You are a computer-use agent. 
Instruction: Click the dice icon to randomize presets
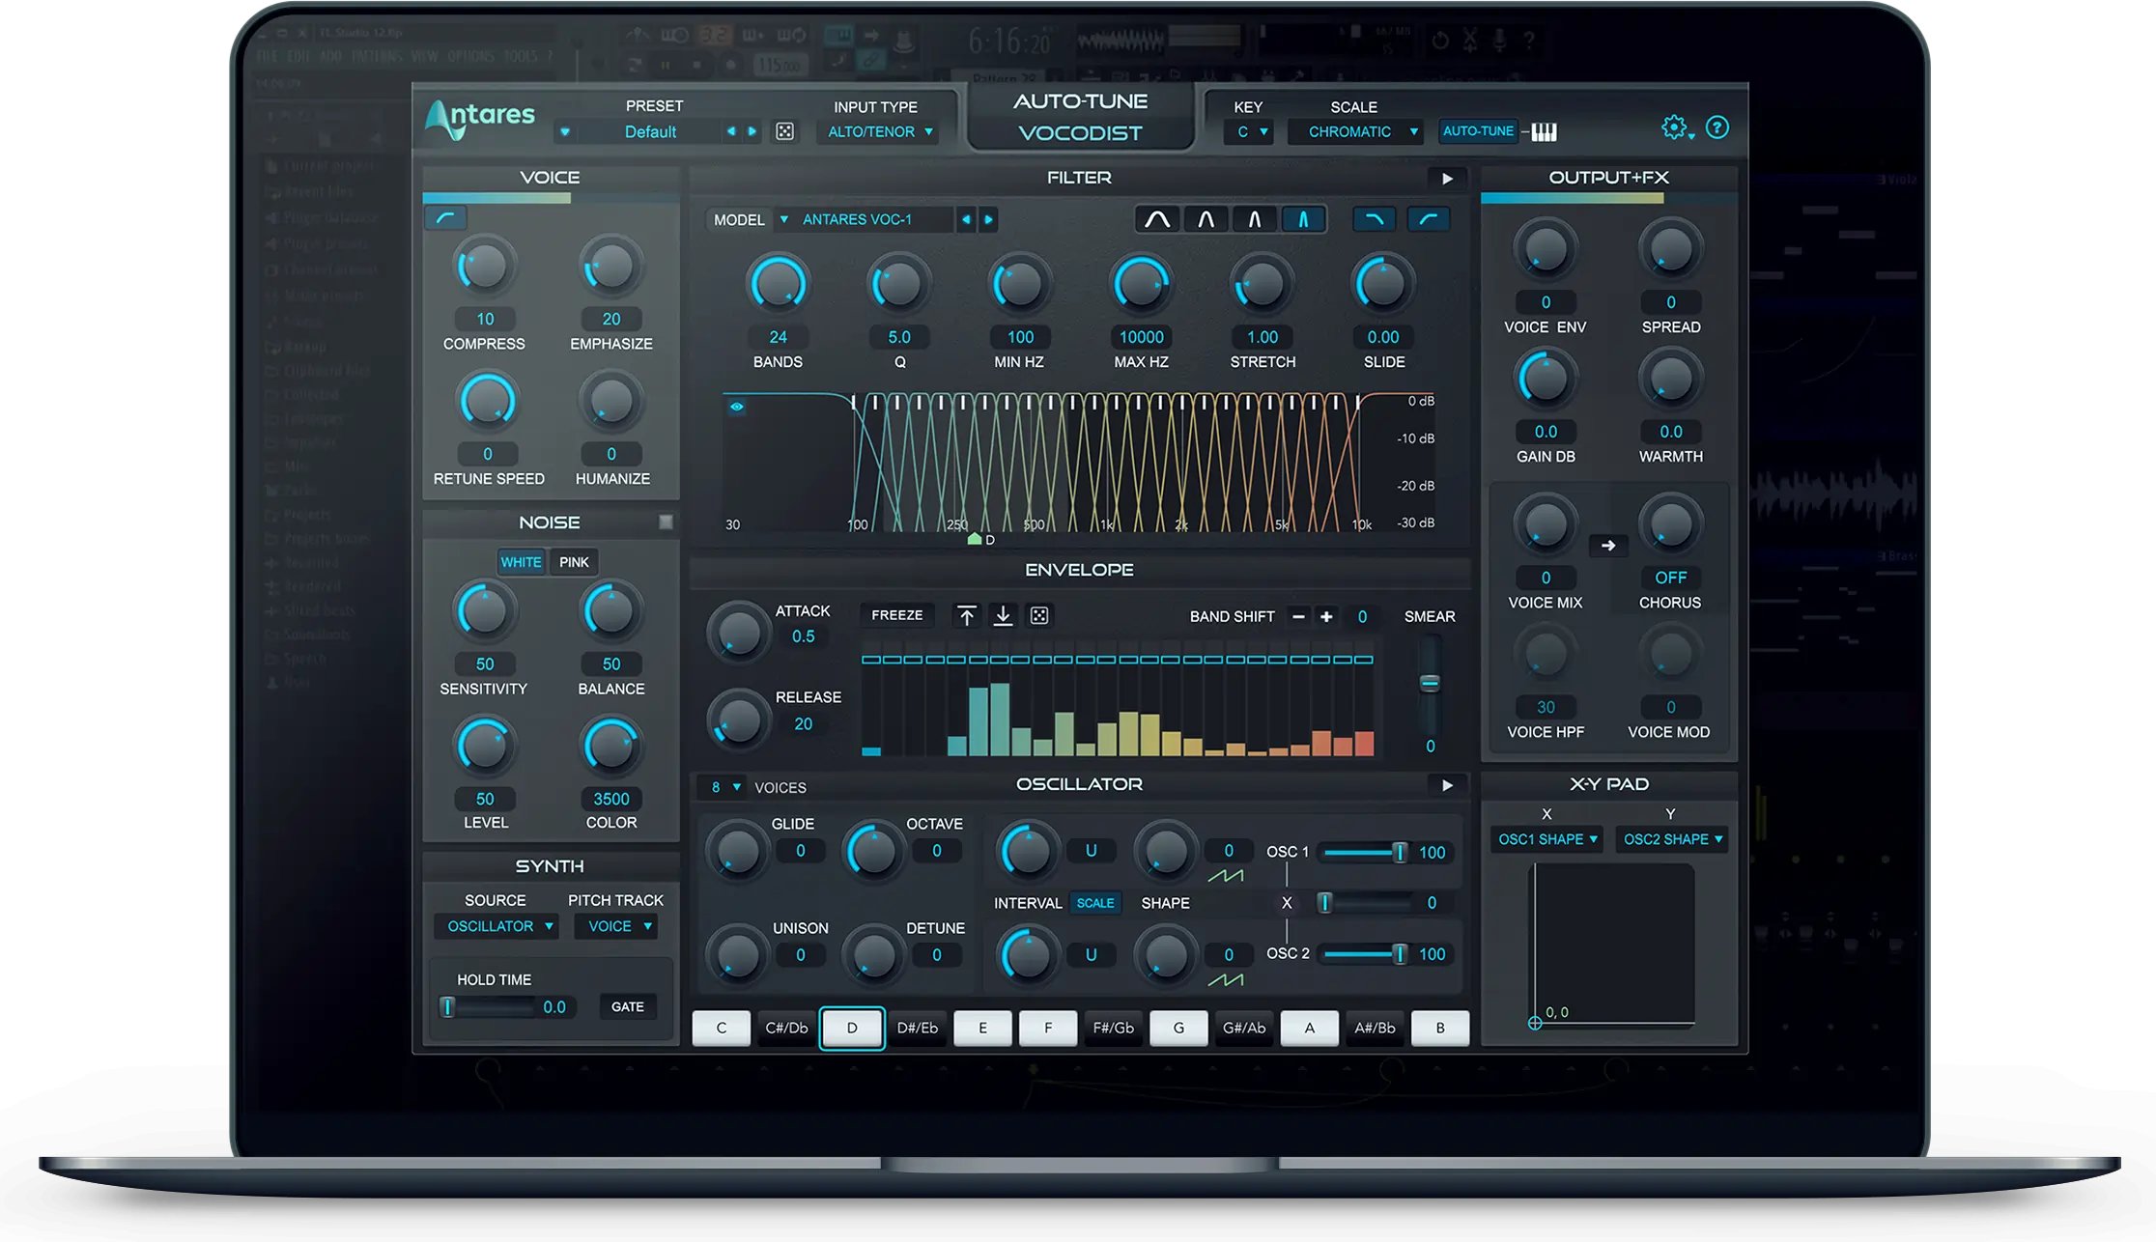pyautogui.click(x=783, y=130)
